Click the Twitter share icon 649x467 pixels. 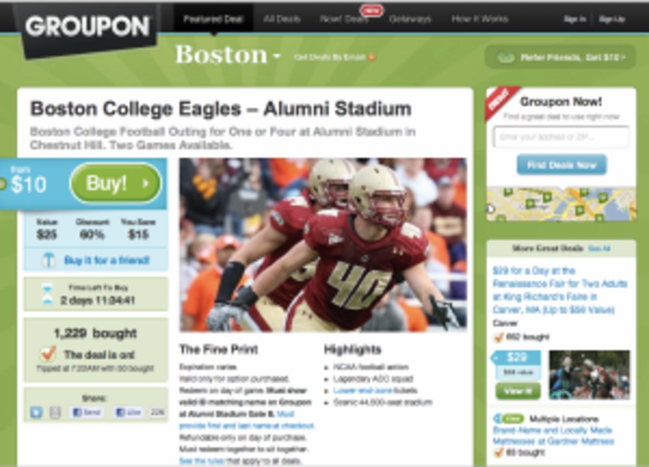[36, 412]
